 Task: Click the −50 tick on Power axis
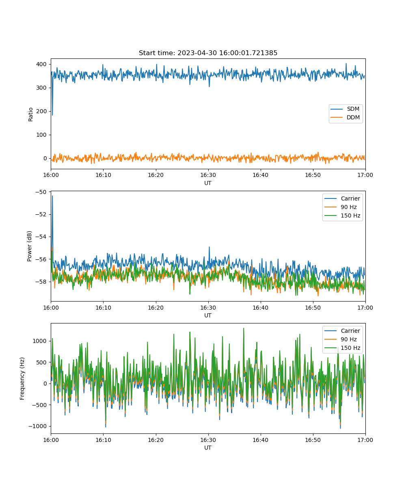[x=42, y=192]
